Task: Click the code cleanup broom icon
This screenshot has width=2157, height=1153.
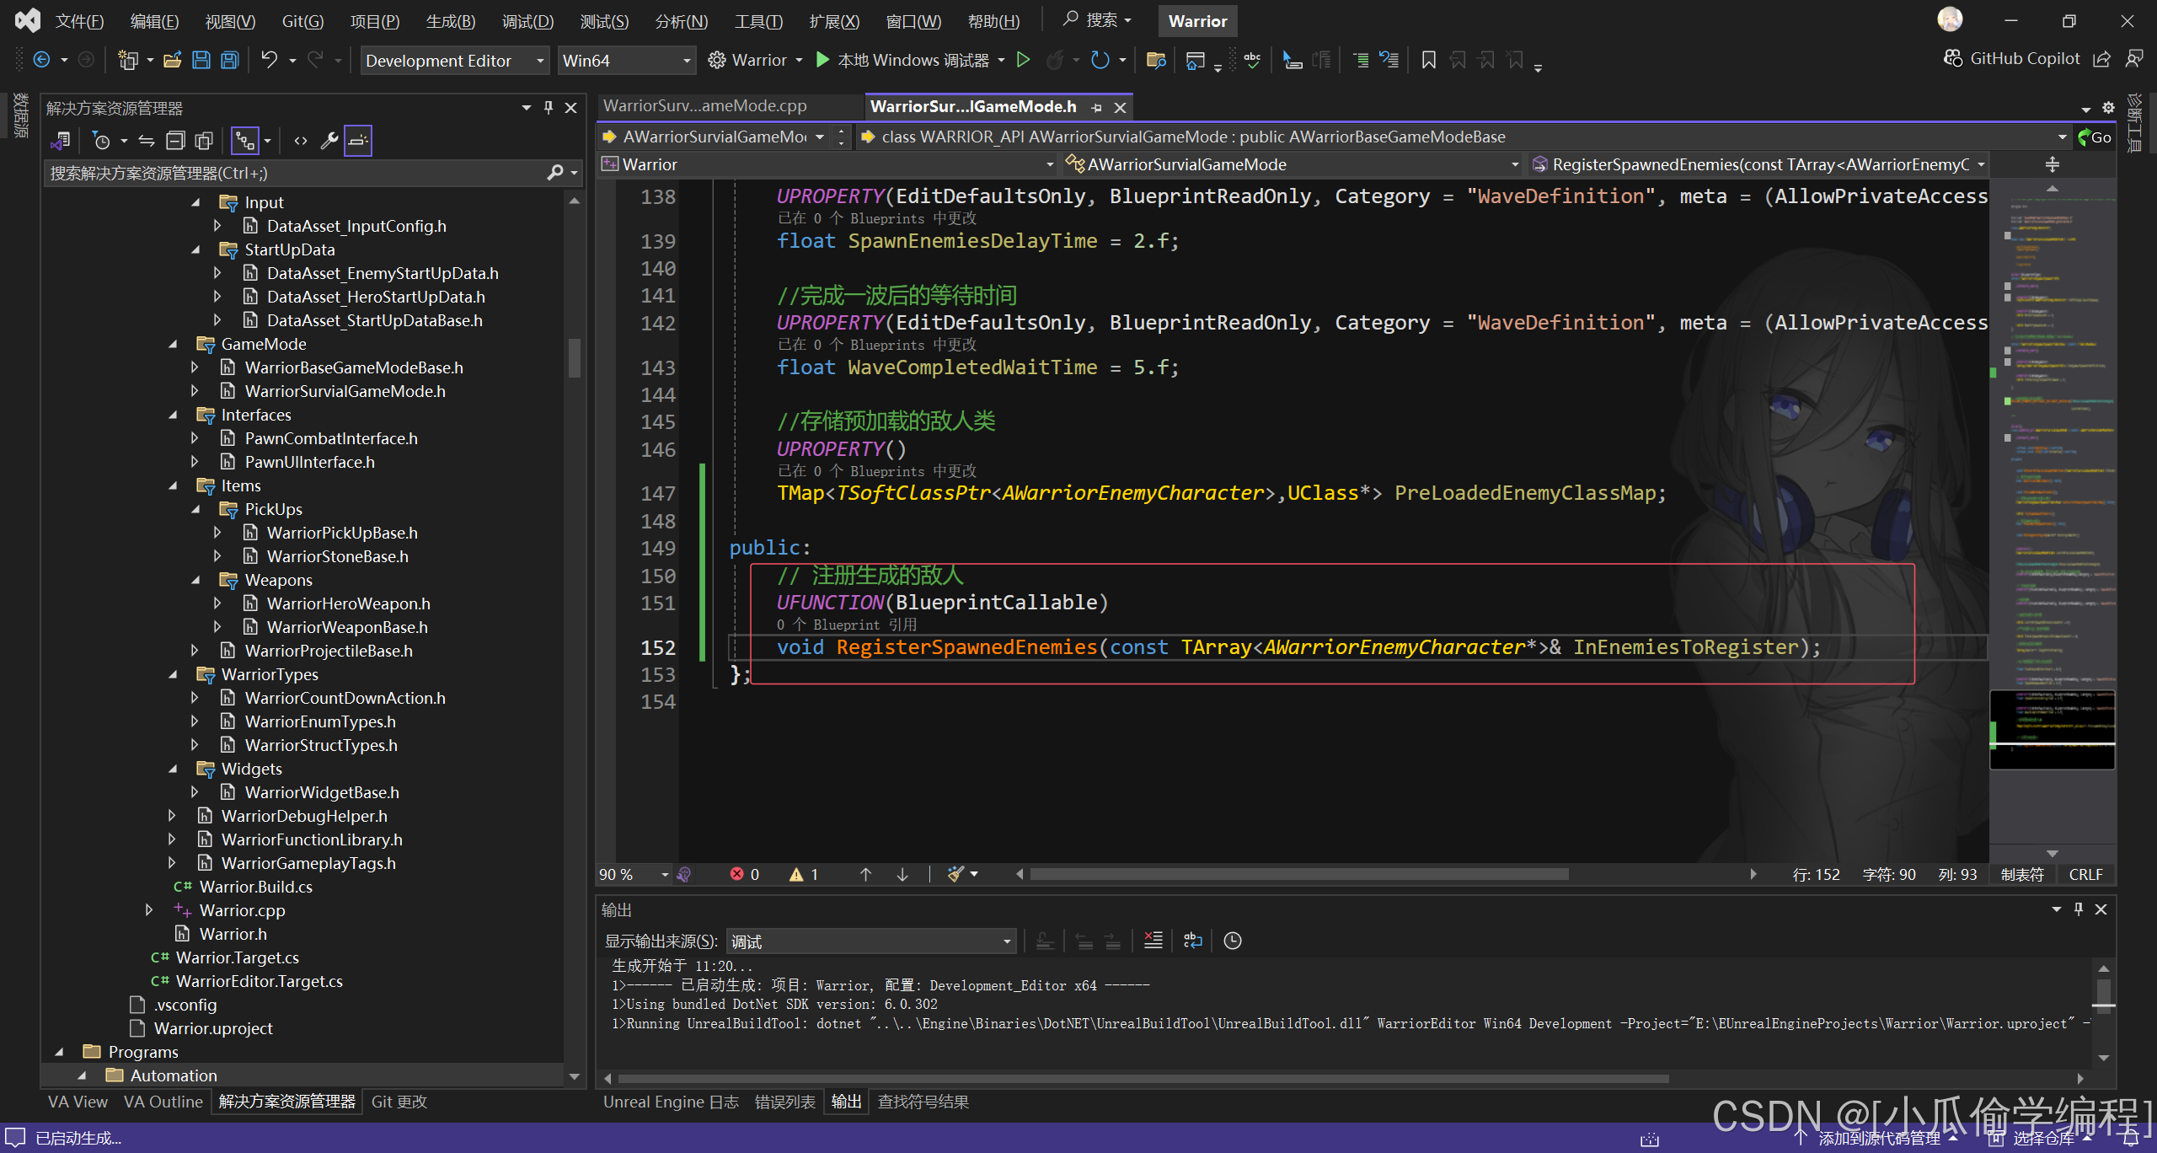Action: click(x=955, y=875)
